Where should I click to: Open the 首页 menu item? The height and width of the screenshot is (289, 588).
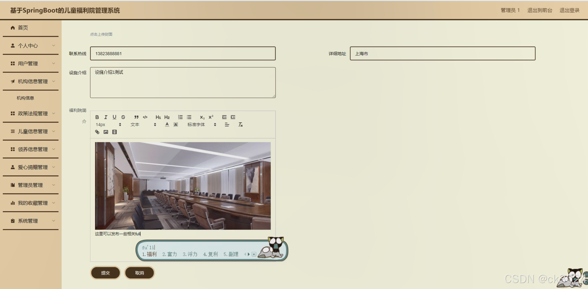pyautogui.click(x=23, y=28)
